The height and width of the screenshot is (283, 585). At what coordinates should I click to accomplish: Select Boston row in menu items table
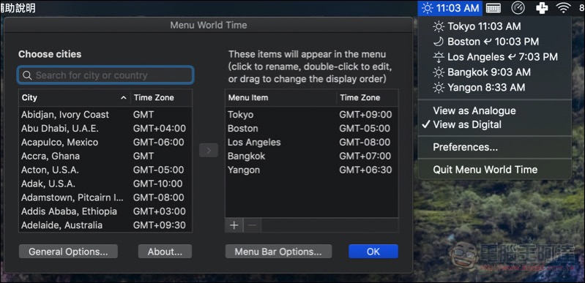[311, 128]
